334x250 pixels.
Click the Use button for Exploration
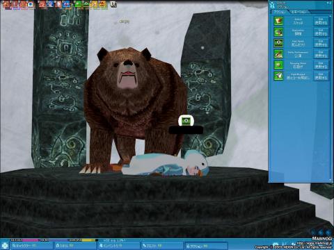pyautogui.click(x=321, y=32)
